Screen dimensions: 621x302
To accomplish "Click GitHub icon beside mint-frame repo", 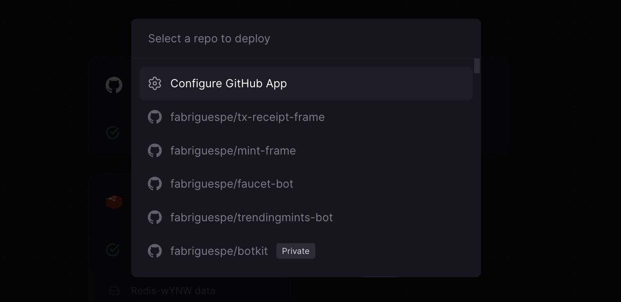I will coord(155,151).
